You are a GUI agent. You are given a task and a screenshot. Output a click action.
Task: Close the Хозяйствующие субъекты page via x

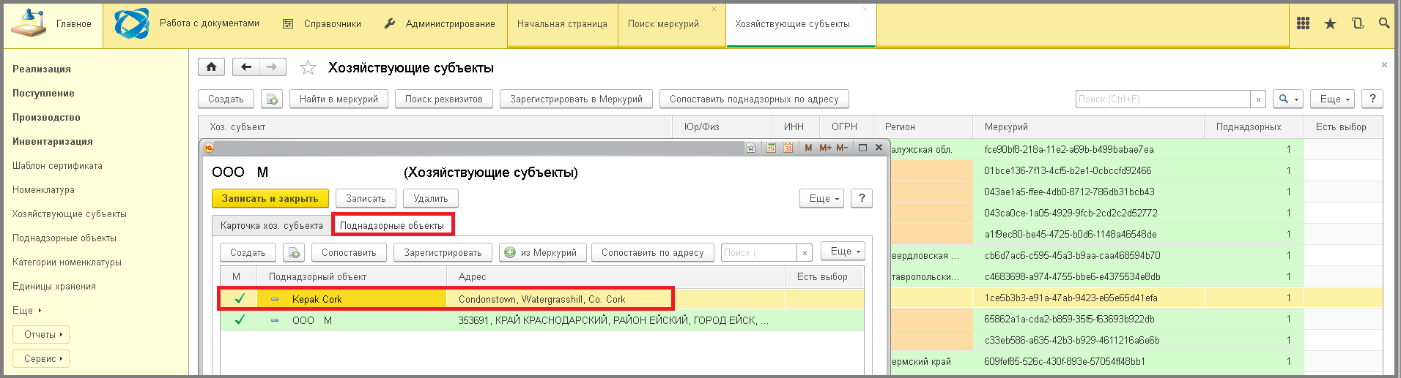point(1384,65)
